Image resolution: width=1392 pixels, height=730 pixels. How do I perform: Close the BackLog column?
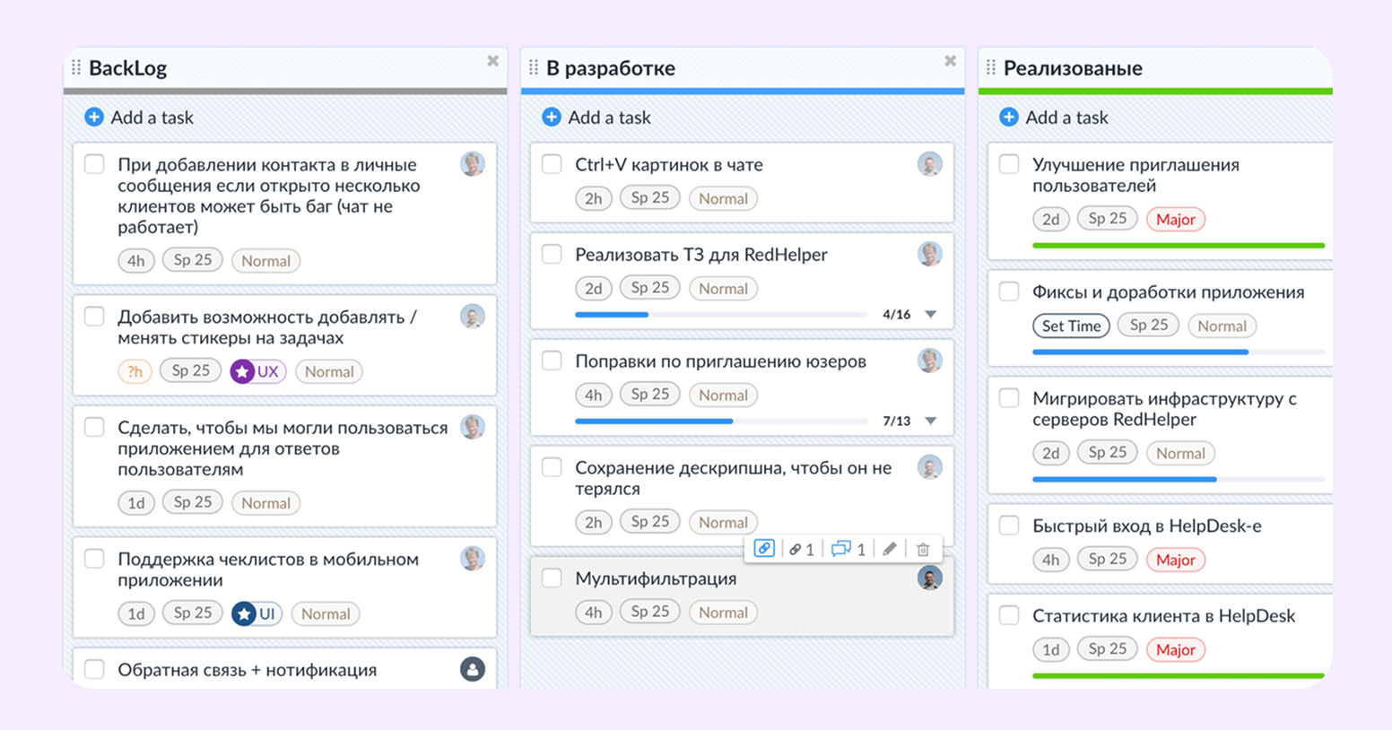[492, 61]
